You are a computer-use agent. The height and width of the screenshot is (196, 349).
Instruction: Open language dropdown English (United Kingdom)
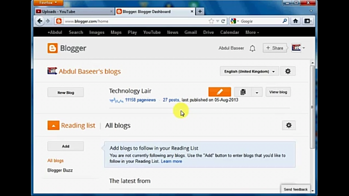point(249,71)
